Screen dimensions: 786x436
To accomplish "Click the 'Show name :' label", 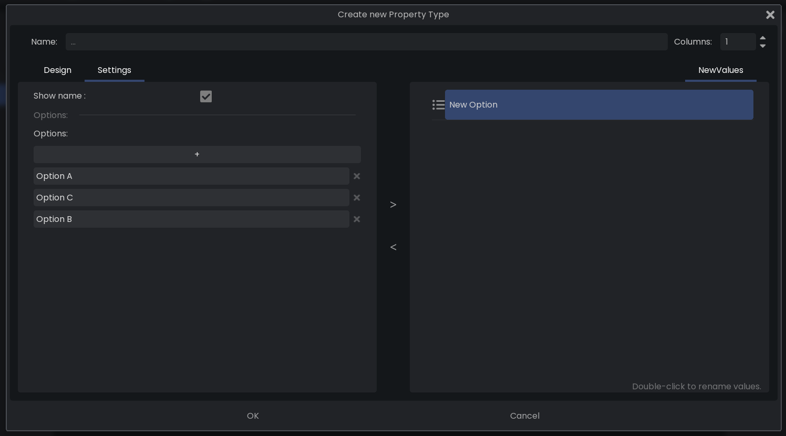I will click(59, 96).
